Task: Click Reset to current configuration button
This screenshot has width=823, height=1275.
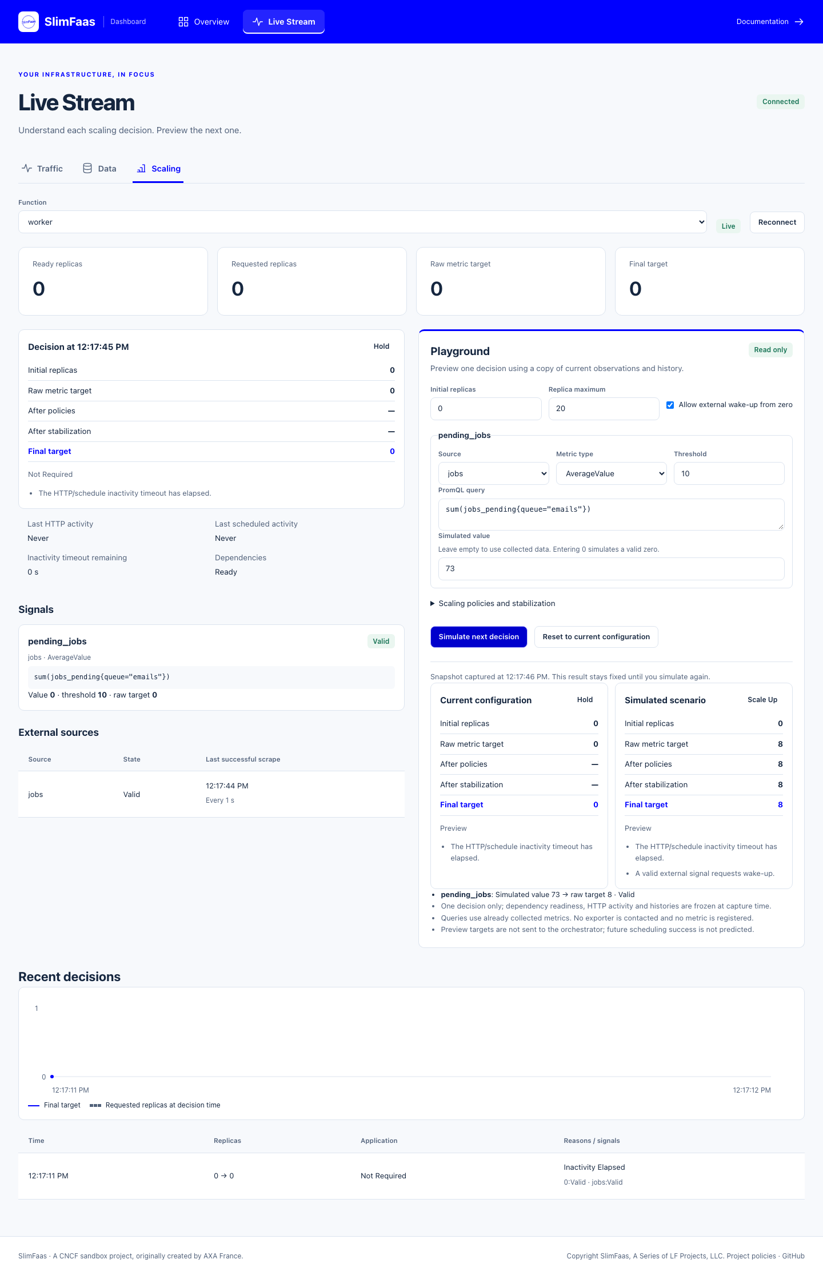Action: [x=596, y=637]
